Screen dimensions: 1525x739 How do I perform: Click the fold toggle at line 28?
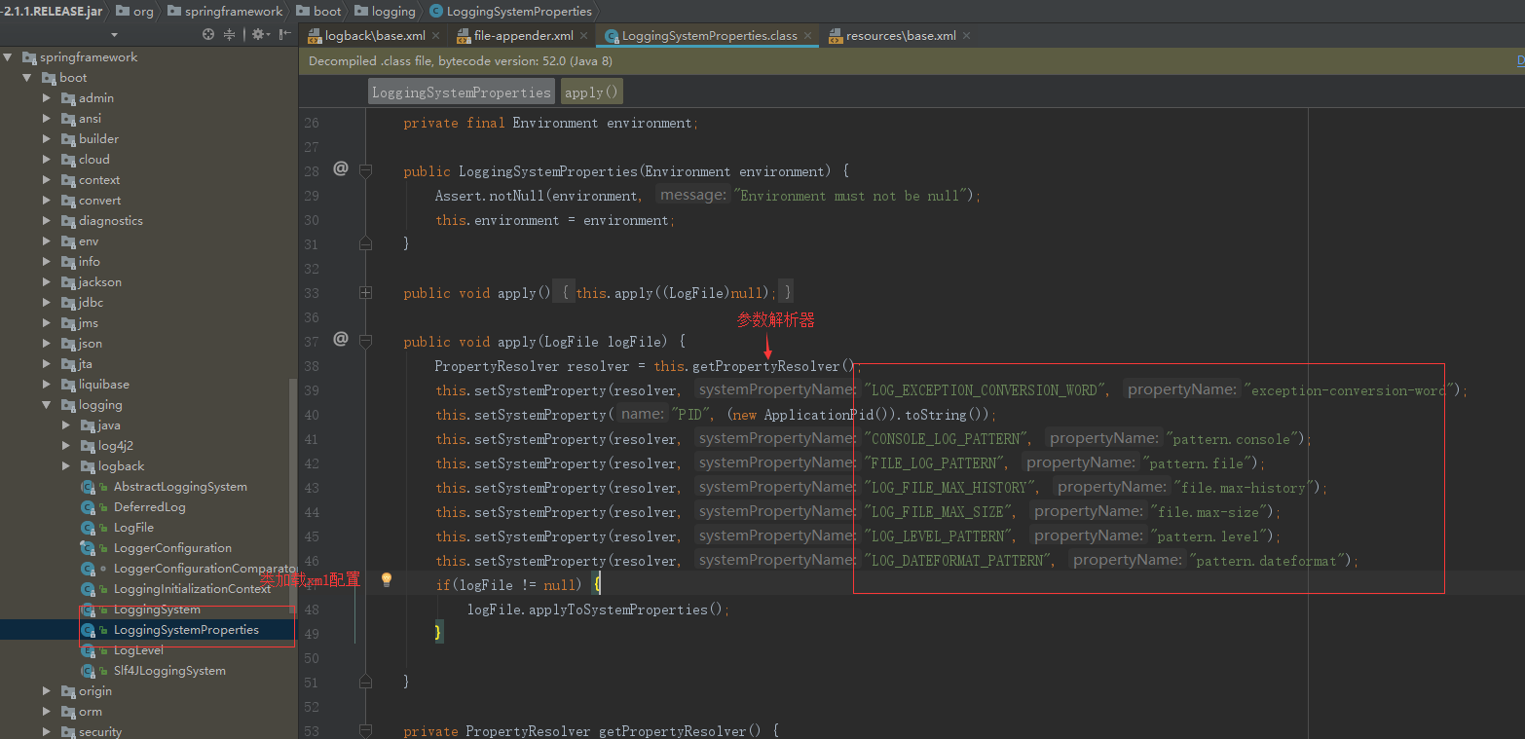pyautogui.click(x=365, y=171)
